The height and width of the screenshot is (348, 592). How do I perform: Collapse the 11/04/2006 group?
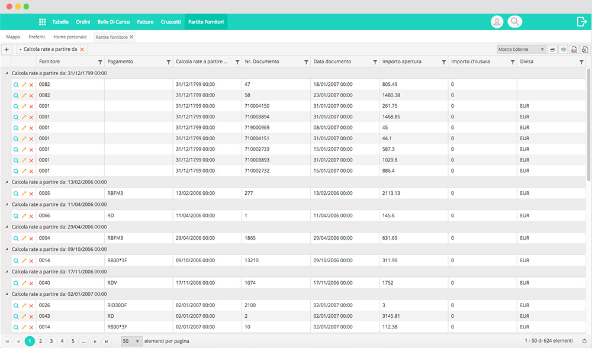click(x=7, y=204)
